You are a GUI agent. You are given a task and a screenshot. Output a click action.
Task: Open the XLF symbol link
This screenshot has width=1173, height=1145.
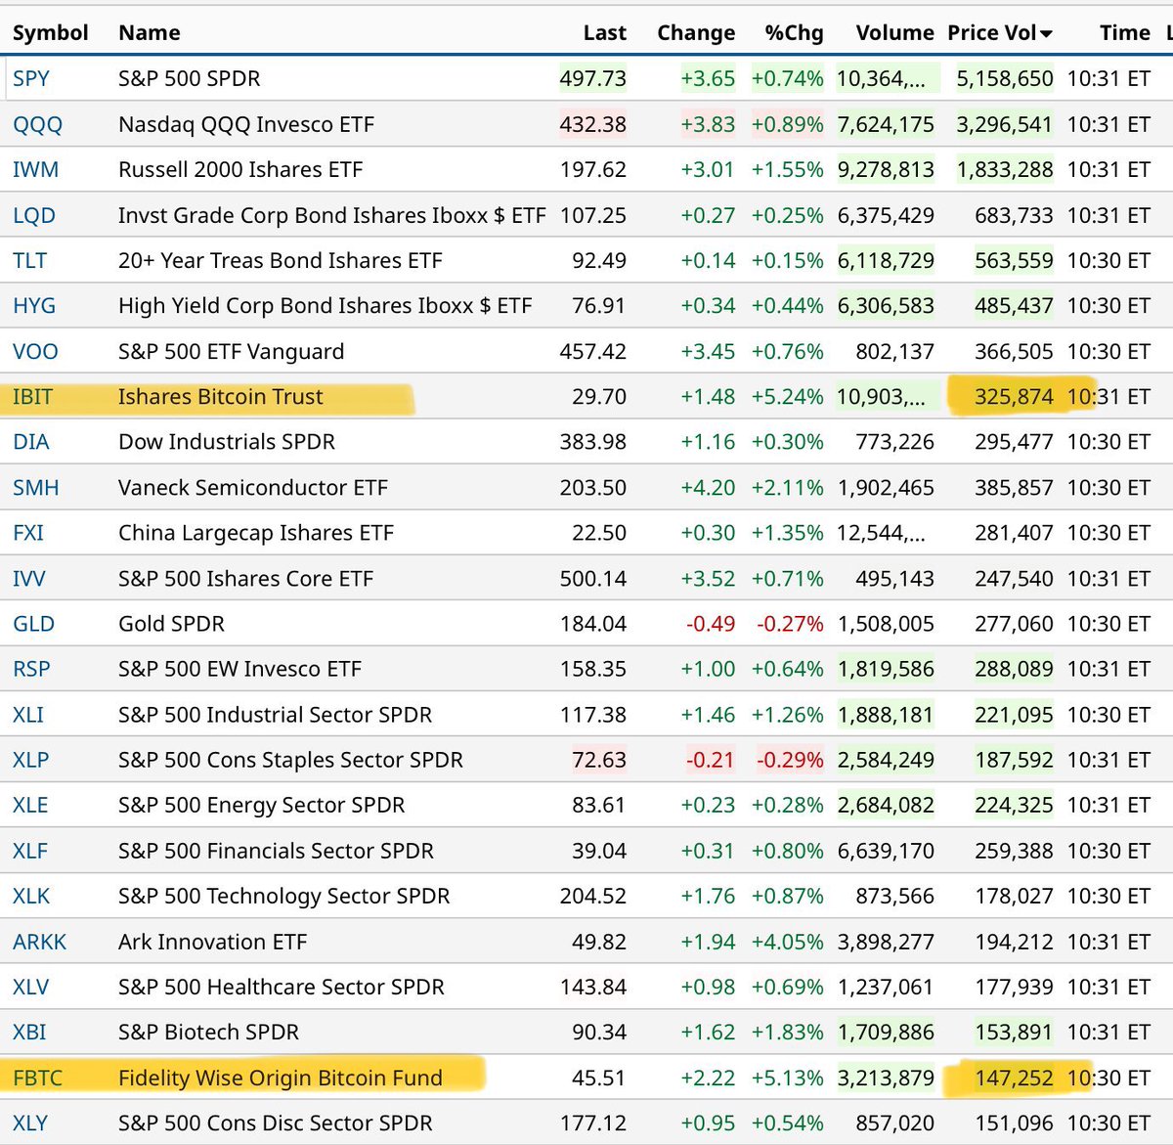tap(30, 851)
